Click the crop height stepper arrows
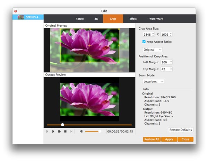This screenshot has width=208, height=161. 171,35
